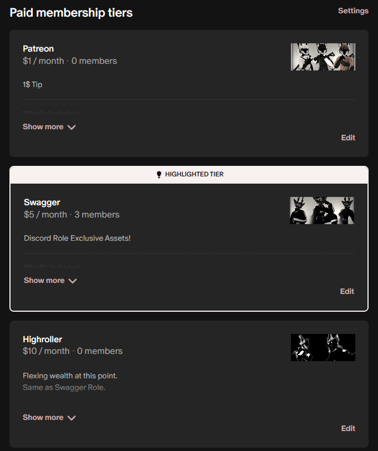Edit the $1 Patreon tier
This screenshot has height=451, width=378.
click(348, 138)
